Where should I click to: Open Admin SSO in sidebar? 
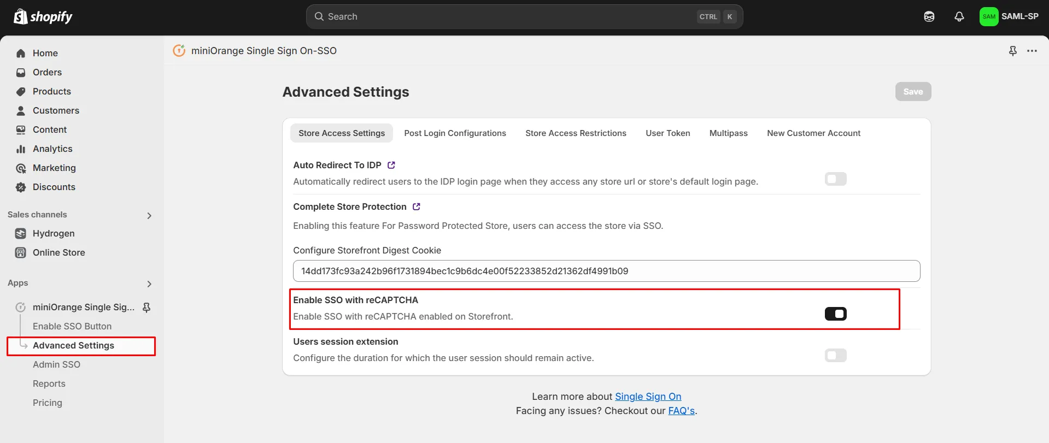(56, 364)
